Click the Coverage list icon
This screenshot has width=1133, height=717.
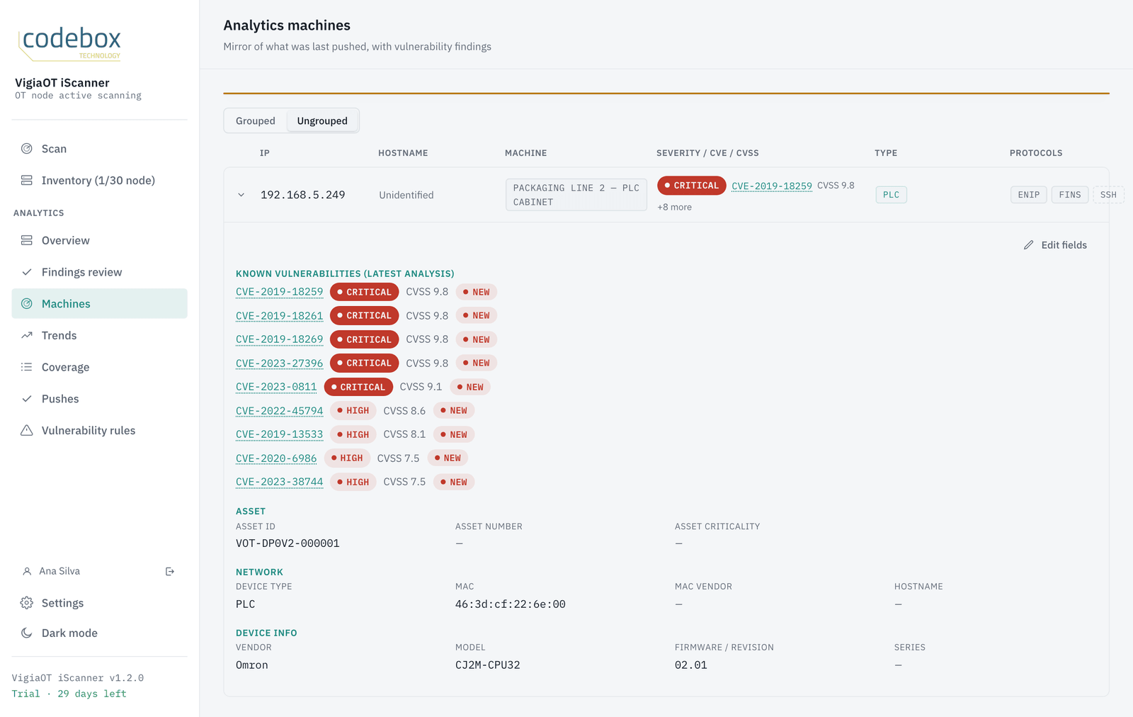27,367
